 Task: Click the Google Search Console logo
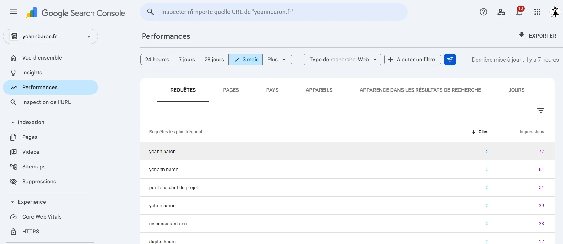pyautogui.click(x=75, y=13)
